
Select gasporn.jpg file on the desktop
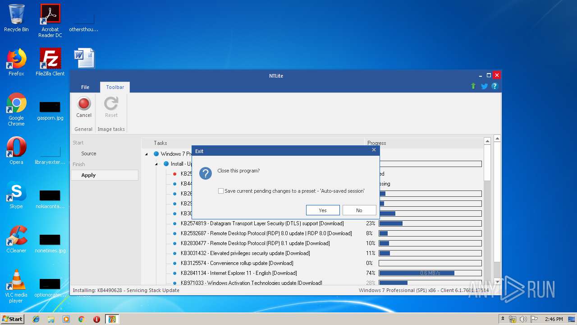click(x=50, y=111)
